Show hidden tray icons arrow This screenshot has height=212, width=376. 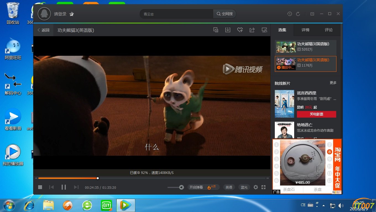tap(324, 205)
